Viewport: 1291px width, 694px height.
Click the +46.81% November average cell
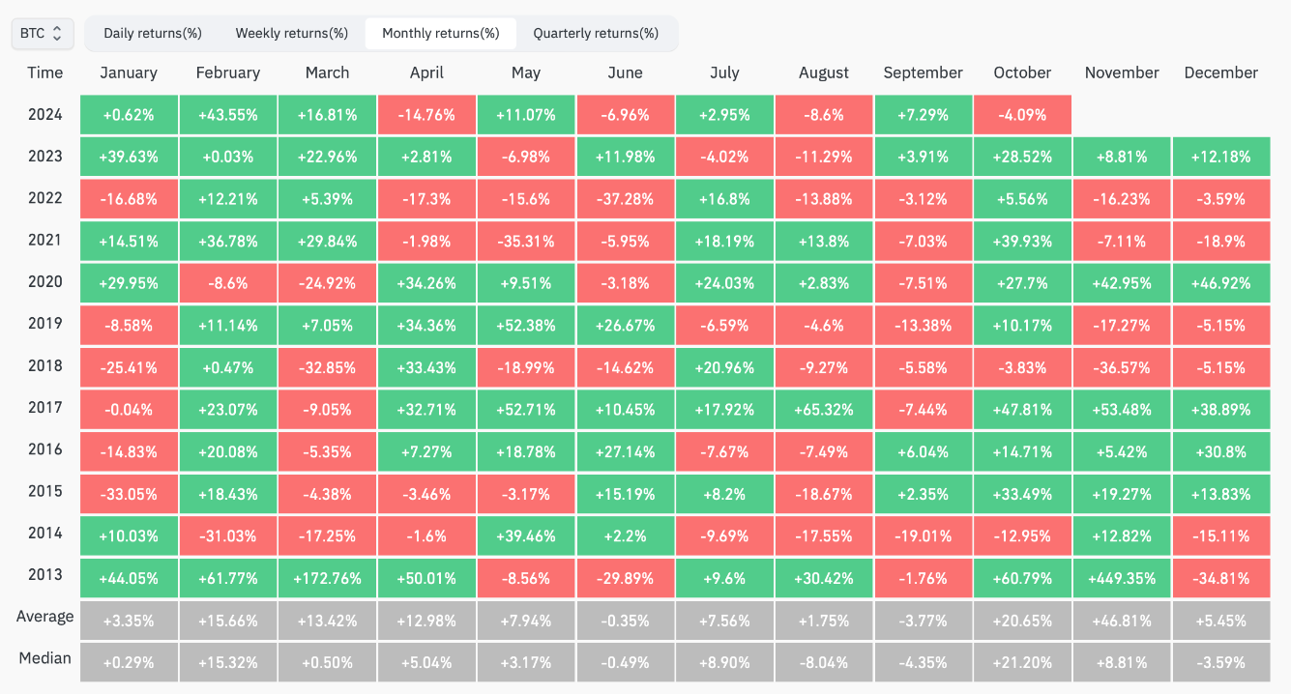(1122, 621)
